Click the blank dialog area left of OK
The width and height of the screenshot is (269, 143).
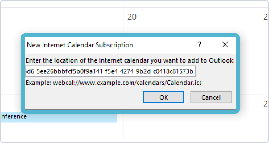pyautogui.click(x=82, y=97)
